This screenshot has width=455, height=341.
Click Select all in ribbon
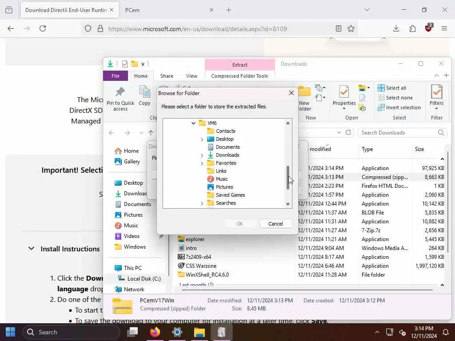[392, 88]
